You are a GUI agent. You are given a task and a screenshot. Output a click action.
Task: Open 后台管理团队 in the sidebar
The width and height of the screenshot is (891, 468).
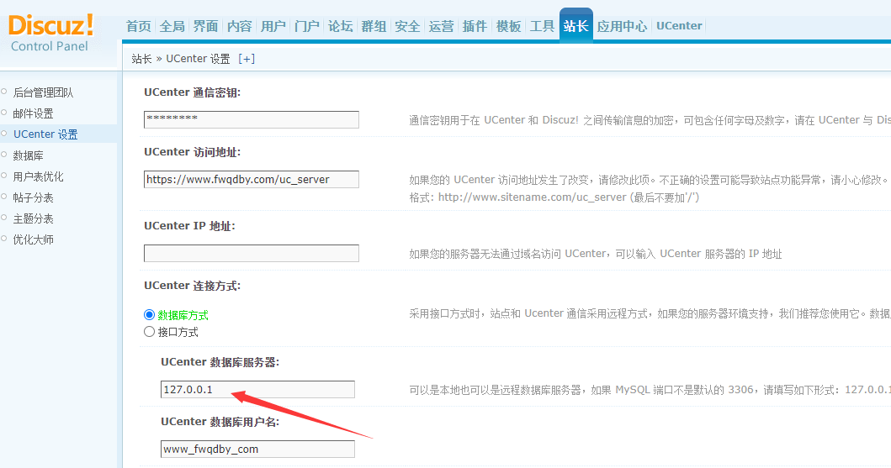[43, 92]
